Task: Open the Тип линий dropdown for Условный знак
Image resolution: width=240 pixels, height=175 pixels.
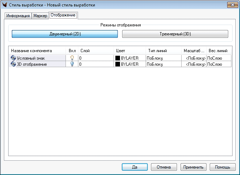Action: point(163,58)
